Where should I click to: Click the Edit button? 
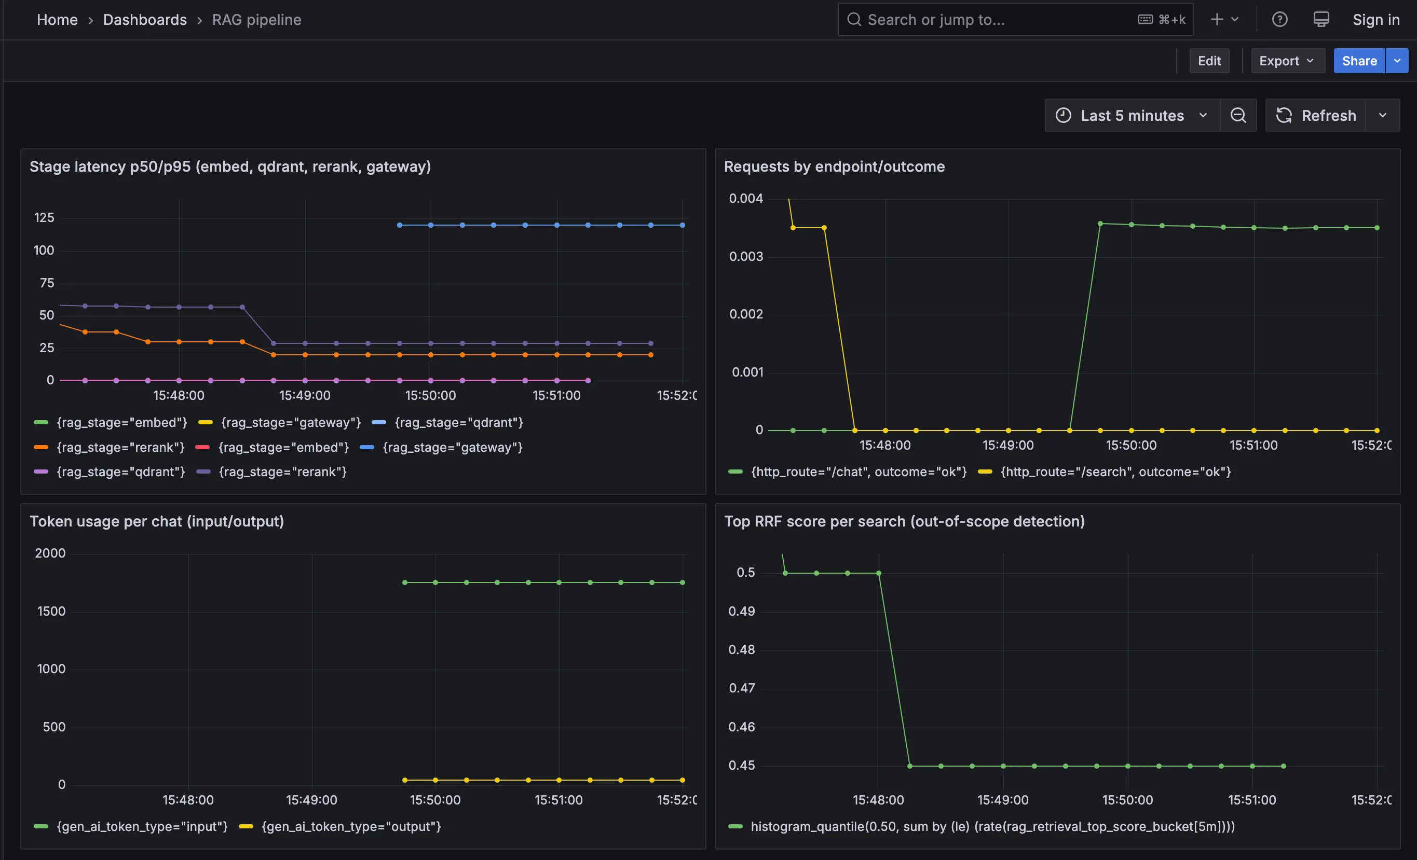click(x=1209, y=61)
